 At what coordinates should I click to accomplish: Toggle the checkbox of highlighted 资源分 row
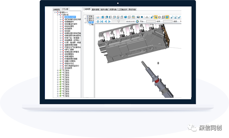coord(88,22)
